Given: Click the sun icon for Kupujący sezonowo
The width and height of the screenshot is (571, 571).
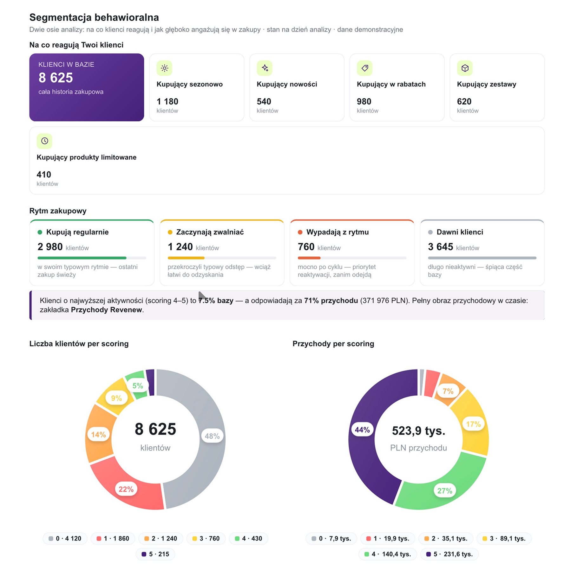Looking at the screenshot, I should (x=164, y=68).
